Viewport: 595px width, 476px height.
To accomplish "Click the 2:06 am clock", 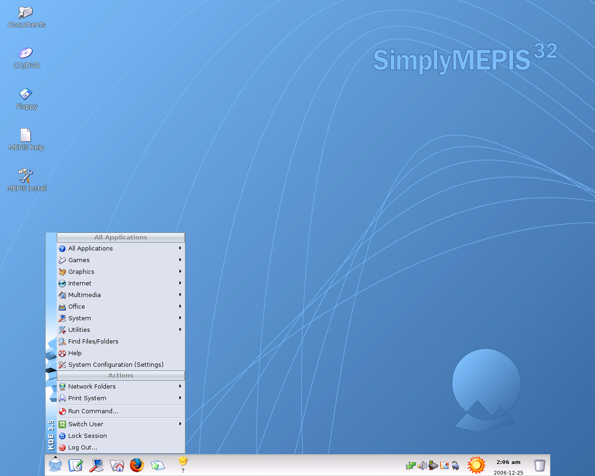I will (x=509, y=462).
